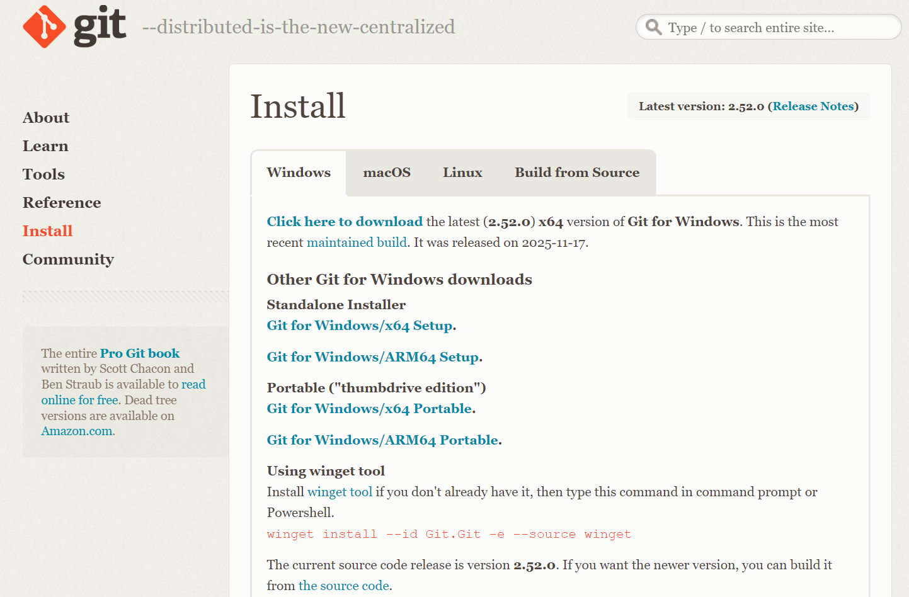The width and height of the screenshot is (909, 597).
Task: Follow the read online for free link
Action: (123, 392)
